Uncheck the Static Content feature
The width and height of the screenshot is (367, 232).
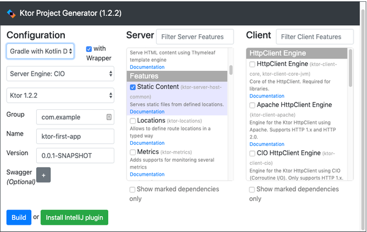(133, 87)
